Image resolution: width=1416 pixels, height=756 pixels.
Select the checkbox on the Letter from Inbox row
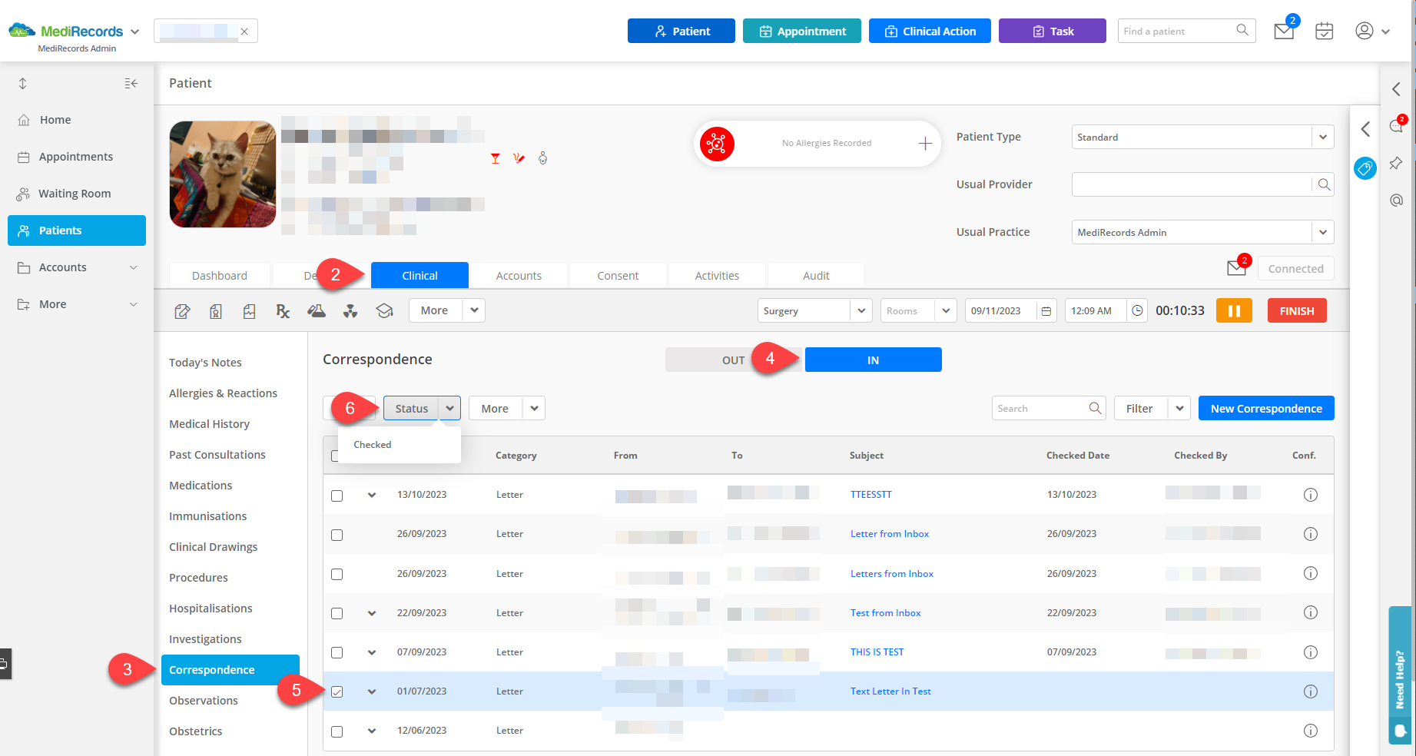(x=337, y=535)
